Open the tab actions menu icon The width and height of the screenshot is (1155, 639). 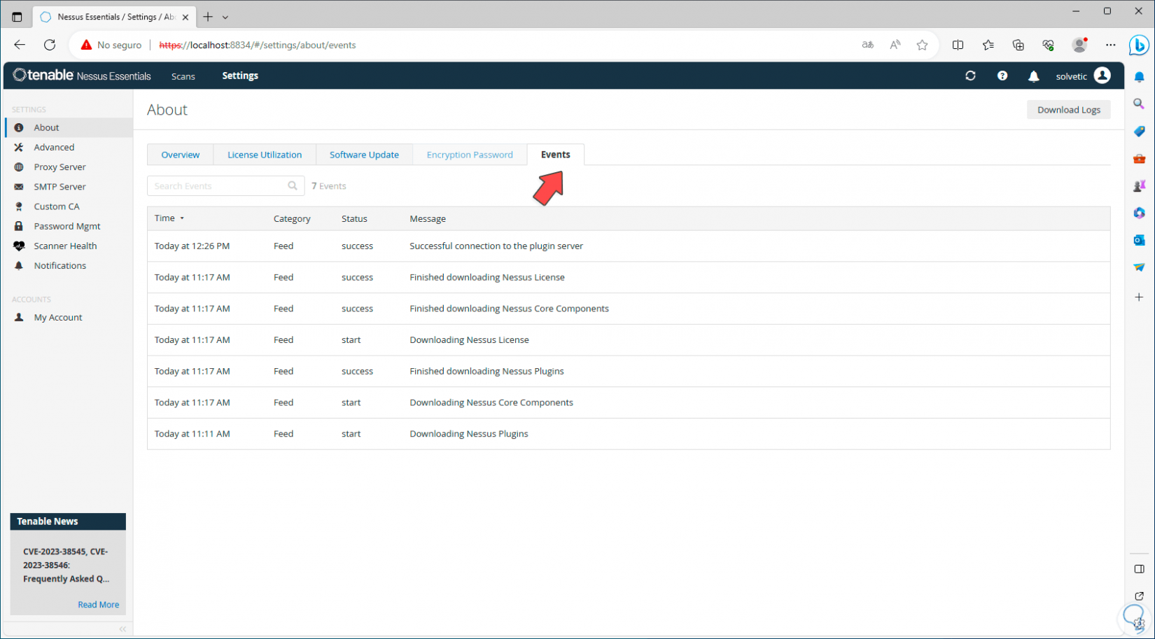pyautogui.click(x=17, y=17)
